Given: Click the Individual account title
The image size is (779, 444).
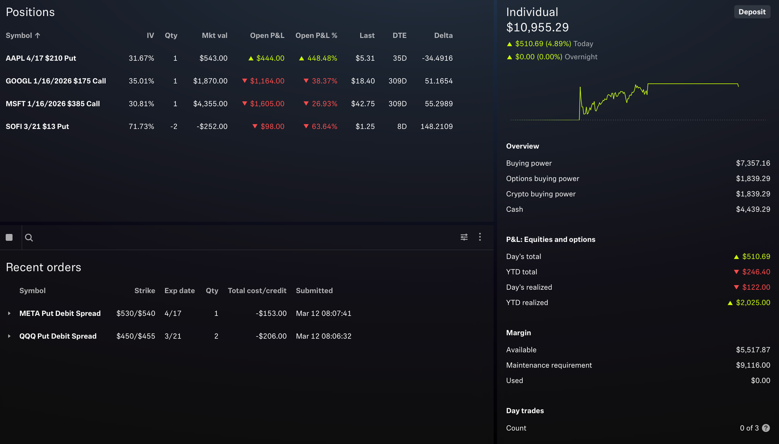Looking at the screenshot, I should coord(532,12).
